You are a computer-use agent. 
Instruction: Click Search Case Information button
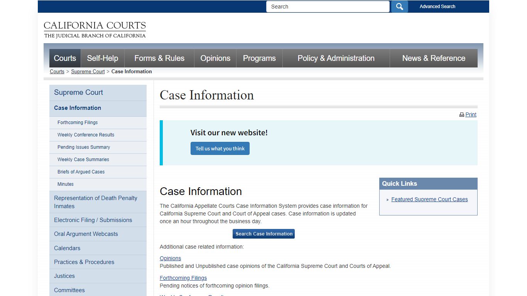pos(264,234)
